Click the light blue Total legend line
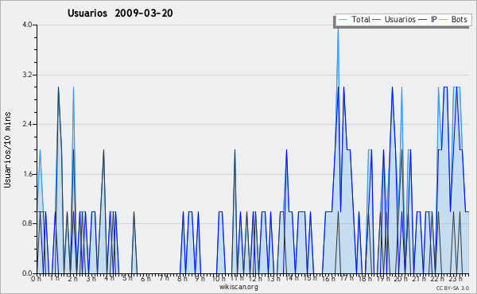The height and width of the screenshot is (294, 477). tap(343, 19)
